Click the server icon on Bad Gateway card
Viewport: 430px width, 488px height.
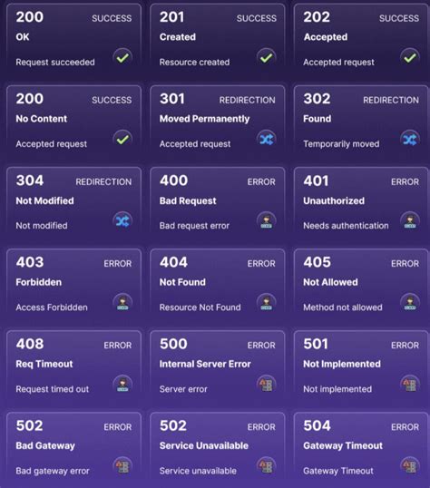click(x=122, y=466)
